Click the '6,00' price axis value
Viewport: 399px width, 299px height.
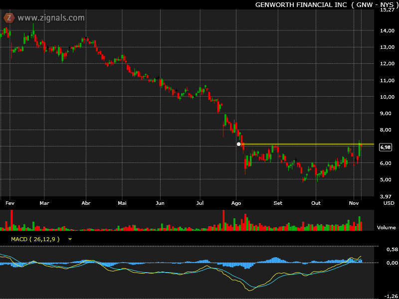(386, 163)
